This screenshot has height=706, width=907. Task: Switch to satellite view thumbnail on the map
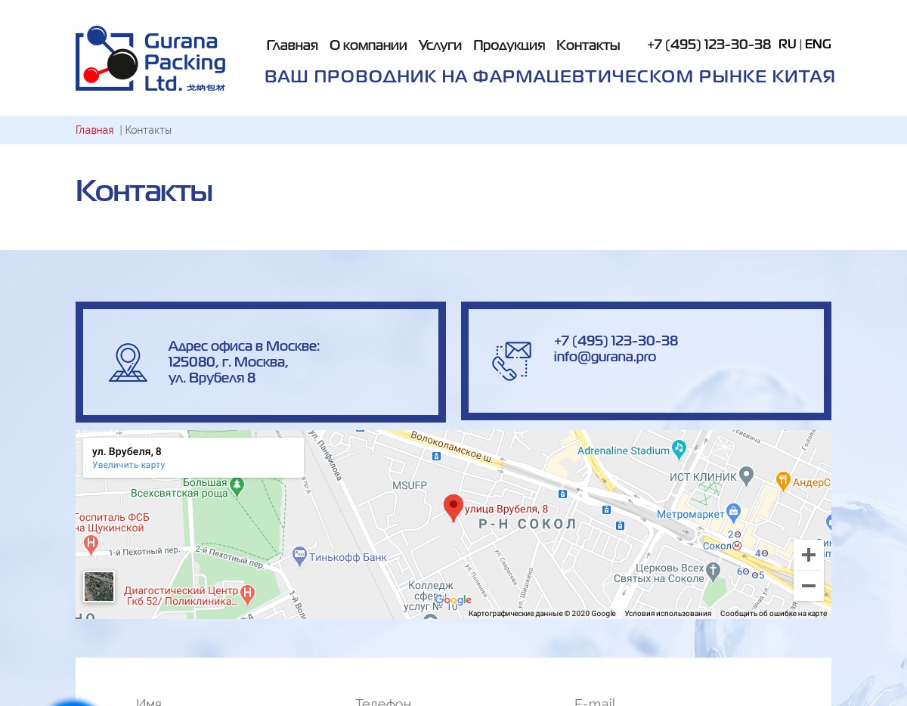(x=99, y=587)
